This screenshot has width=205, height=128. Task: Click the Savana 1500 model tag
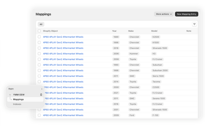[159, 98]
